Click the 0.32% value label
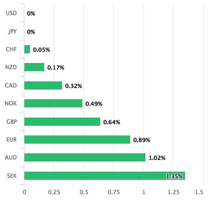Viewport: 210px width, 201px height. pyautogui.click(x=73, y=86)
